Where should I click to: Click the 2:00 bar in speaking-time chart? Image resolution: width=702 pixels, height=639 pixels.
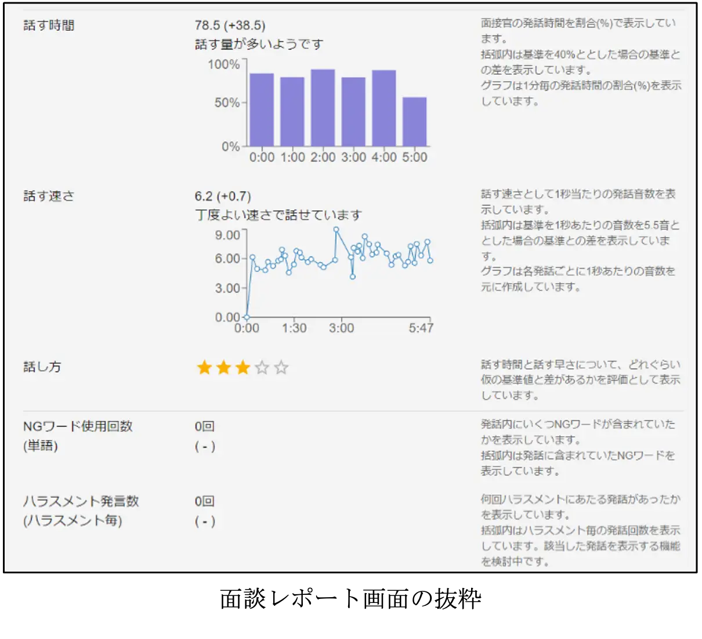pos(323,107)
